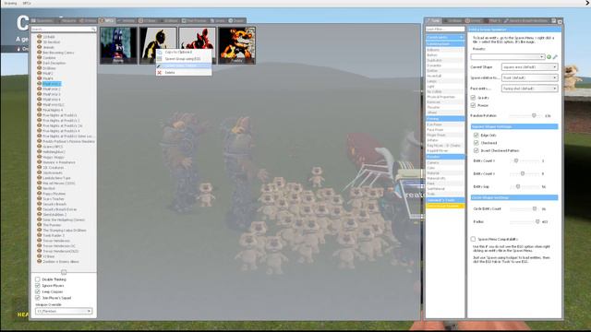Image resolution: width=591 pixels, height=332 pixels.
Task: Click the NPC search field
Action: coord(64,29)
